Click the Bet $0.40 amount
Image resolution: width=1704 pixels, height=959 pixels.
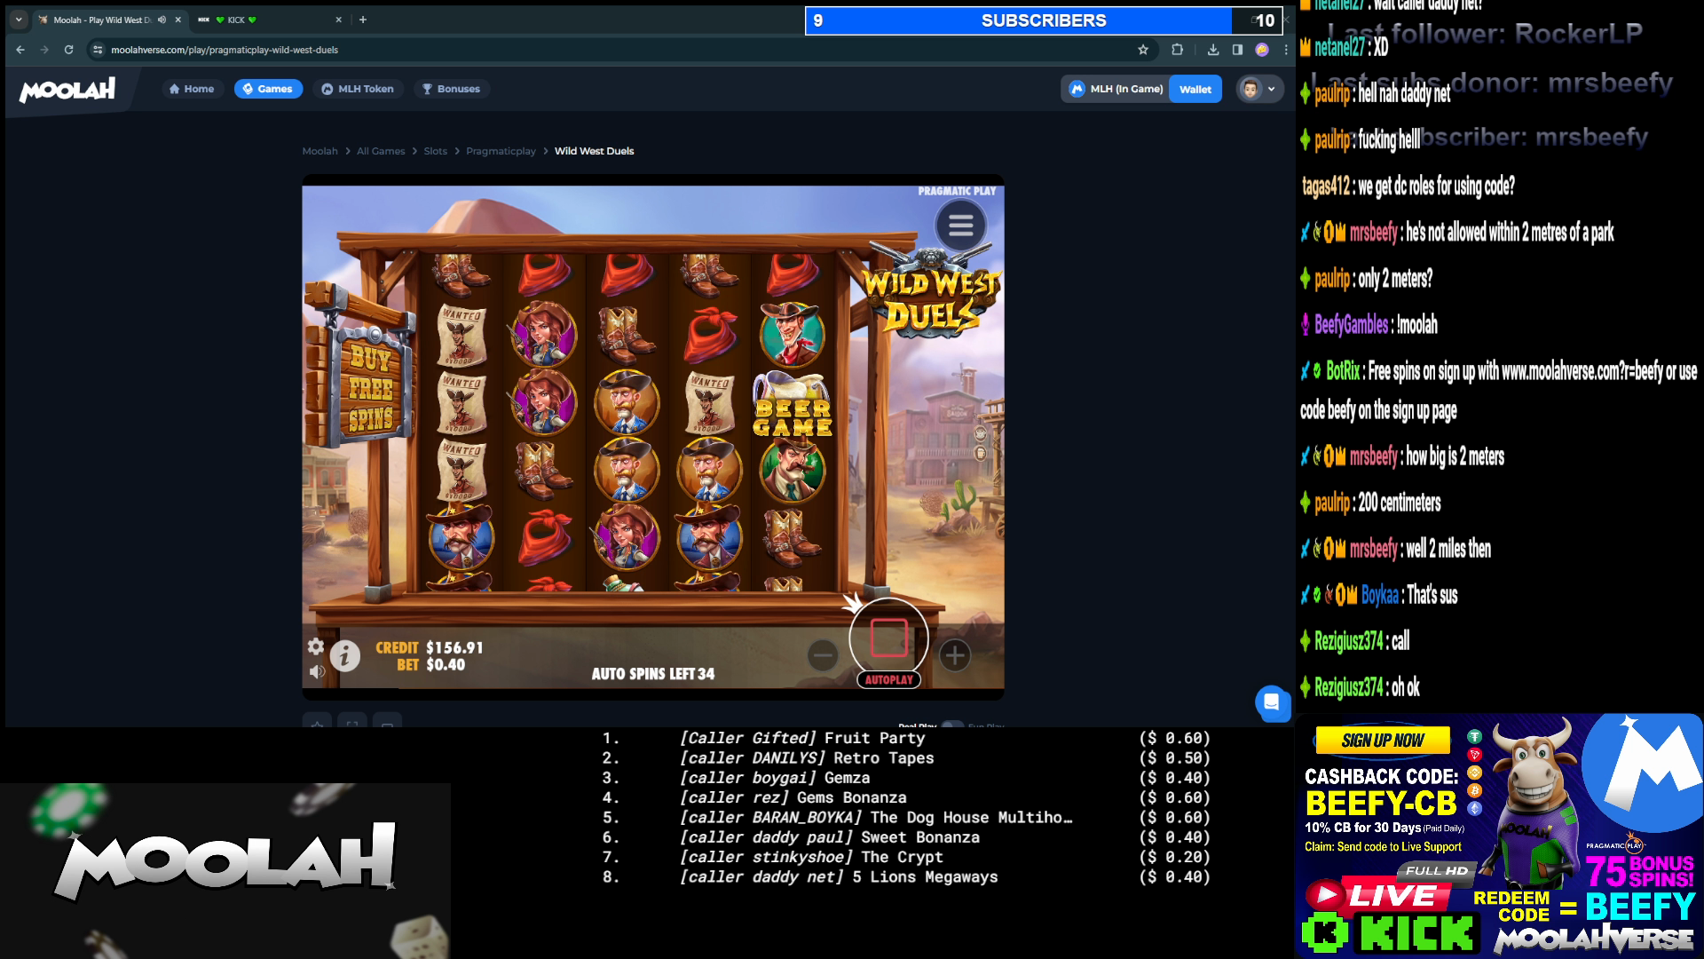pos(431,665)
